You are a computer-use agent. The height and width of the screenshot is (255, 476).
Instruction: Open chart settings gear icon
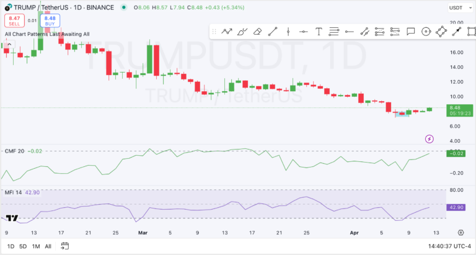pyautogui.click(x=461, y=233)
